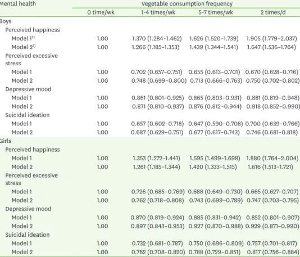
Task: Select value '0.861 (0.801–0.925)'
Action: [158, 98]
